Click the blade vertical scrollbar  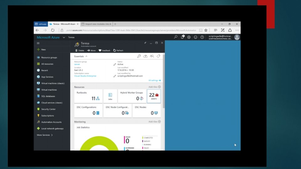(x=164, y=81)
